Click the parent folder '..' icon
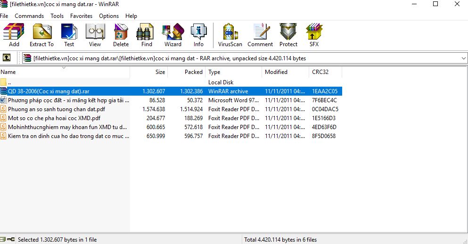This screenshot has height=244, width=468. point(3,82)
